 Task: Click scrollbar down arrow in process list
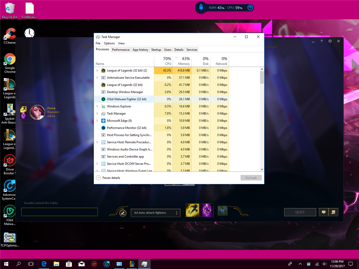click(262, 169)
